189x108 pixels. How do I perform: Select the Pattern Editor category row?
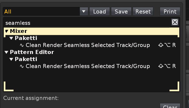[32, 52]
